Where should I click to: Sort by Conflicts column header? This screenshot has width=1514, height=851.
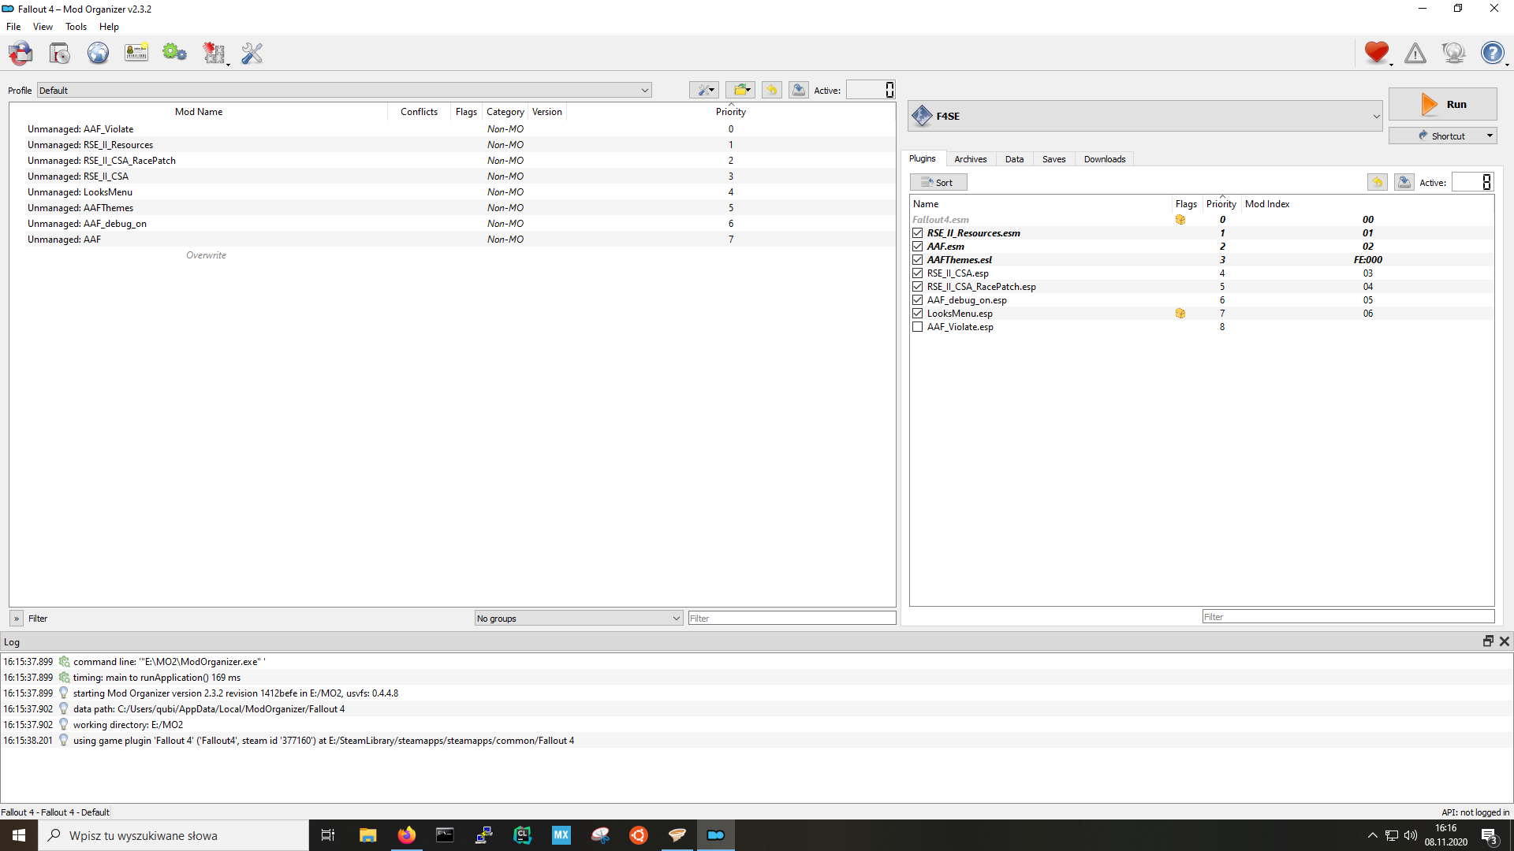pyautogui.click(x=419, y=112)
